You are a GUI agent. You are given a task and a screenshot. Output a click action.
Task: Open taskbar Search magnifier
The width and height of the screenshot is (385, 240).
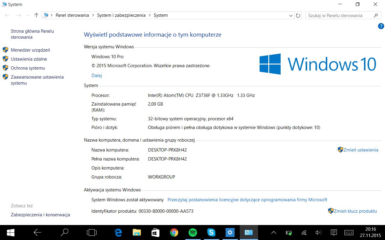pyautogui.click(x=64, y=232)
